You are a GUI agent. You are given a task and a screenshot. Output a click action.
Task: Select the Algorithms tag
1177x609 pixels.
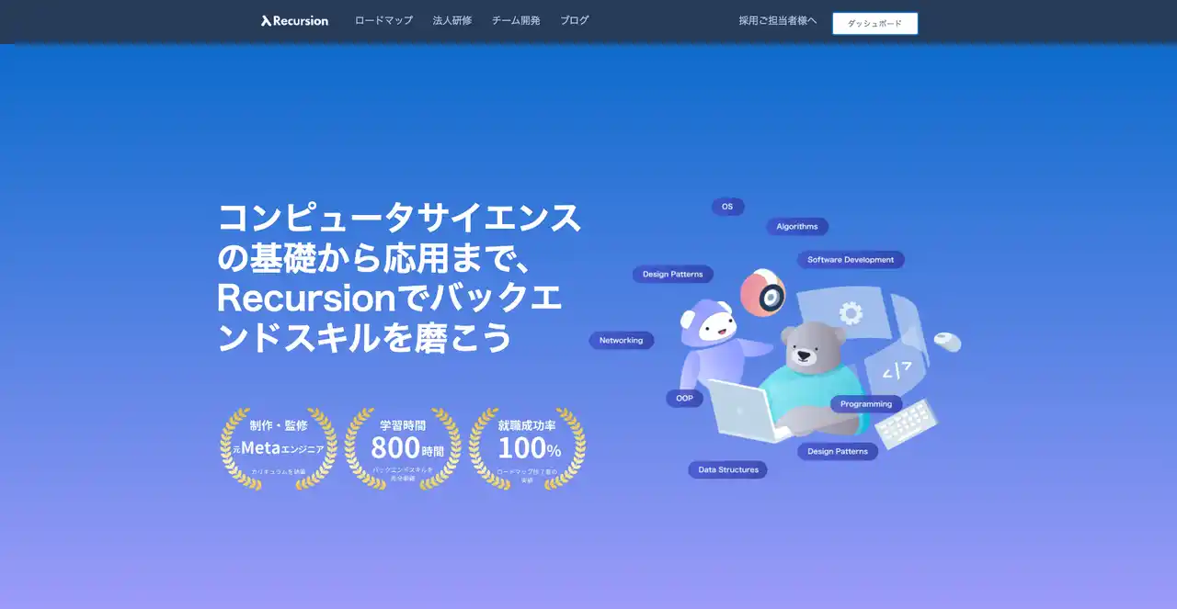pyautogui.click(x=797, y=227)
